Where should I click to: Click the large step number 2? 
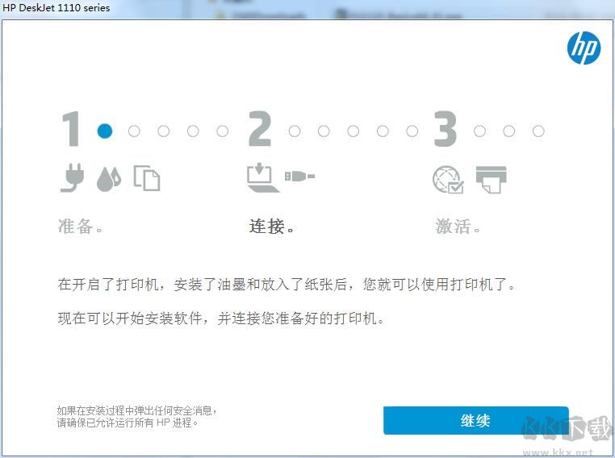click(260, 128)
